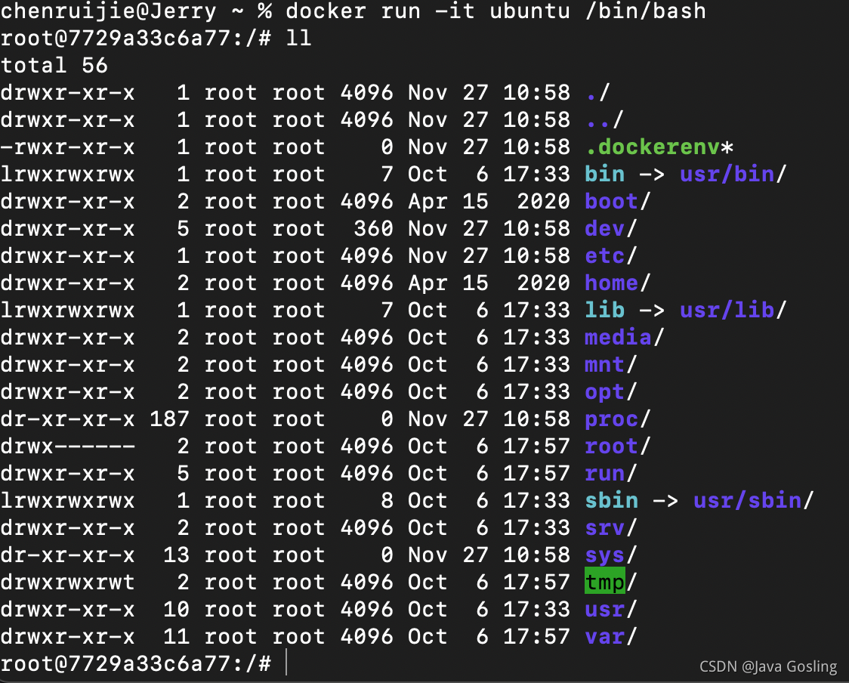Click the 'mnt/' directory name
The height and width of the screenshot is (683, 849).
611,364
